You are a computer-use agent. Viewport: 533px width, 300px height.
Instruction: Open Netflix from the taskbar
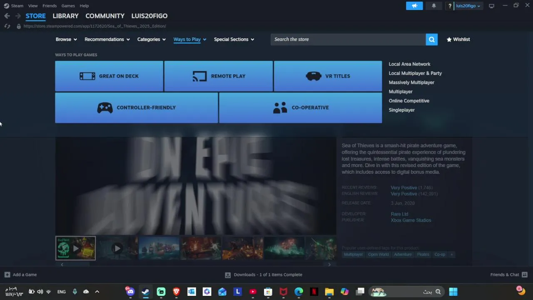tap(314, 292)
